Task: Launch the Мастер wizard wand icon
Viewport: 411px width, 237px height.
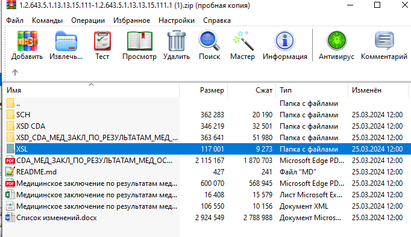Action: tap(243, 41)
